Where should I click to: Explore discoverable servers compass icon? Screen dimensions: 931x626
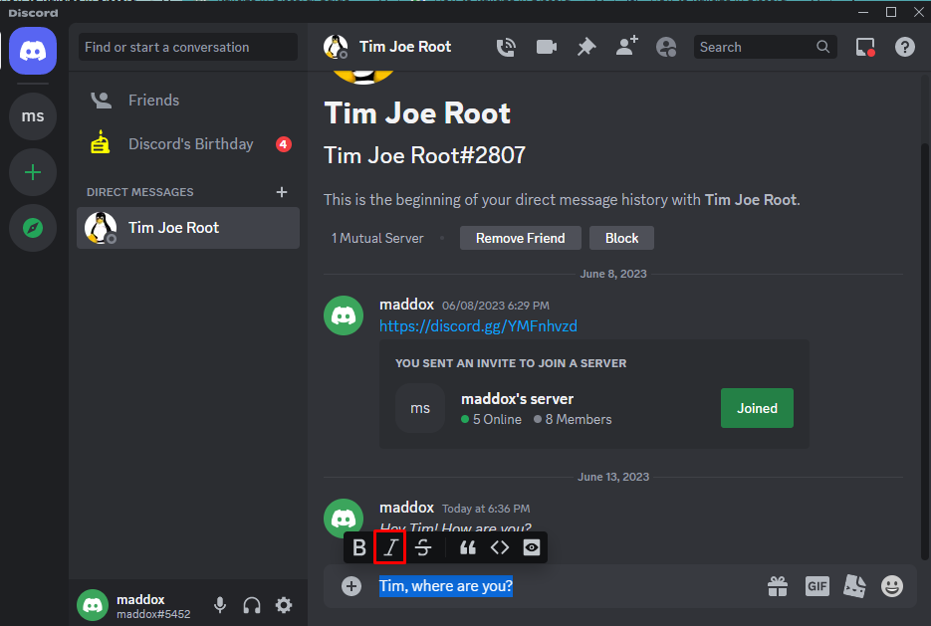click(x=33, y=228)
